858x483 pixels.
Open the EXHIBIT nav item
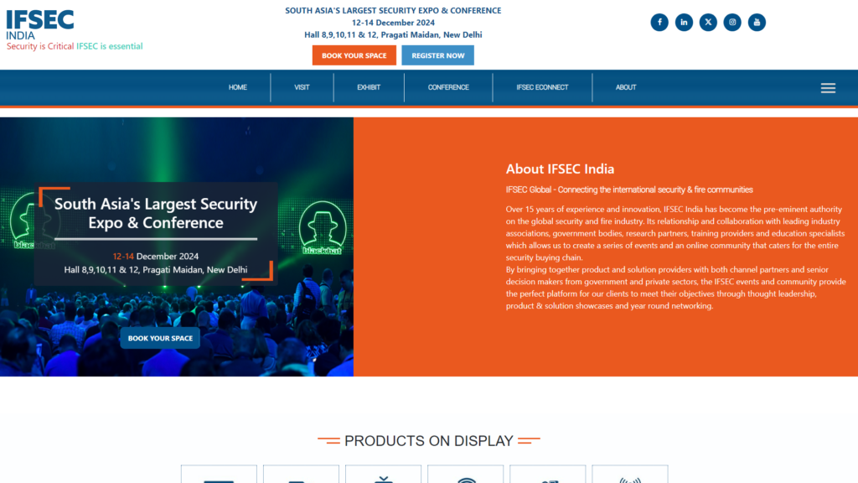click(369, 87)
